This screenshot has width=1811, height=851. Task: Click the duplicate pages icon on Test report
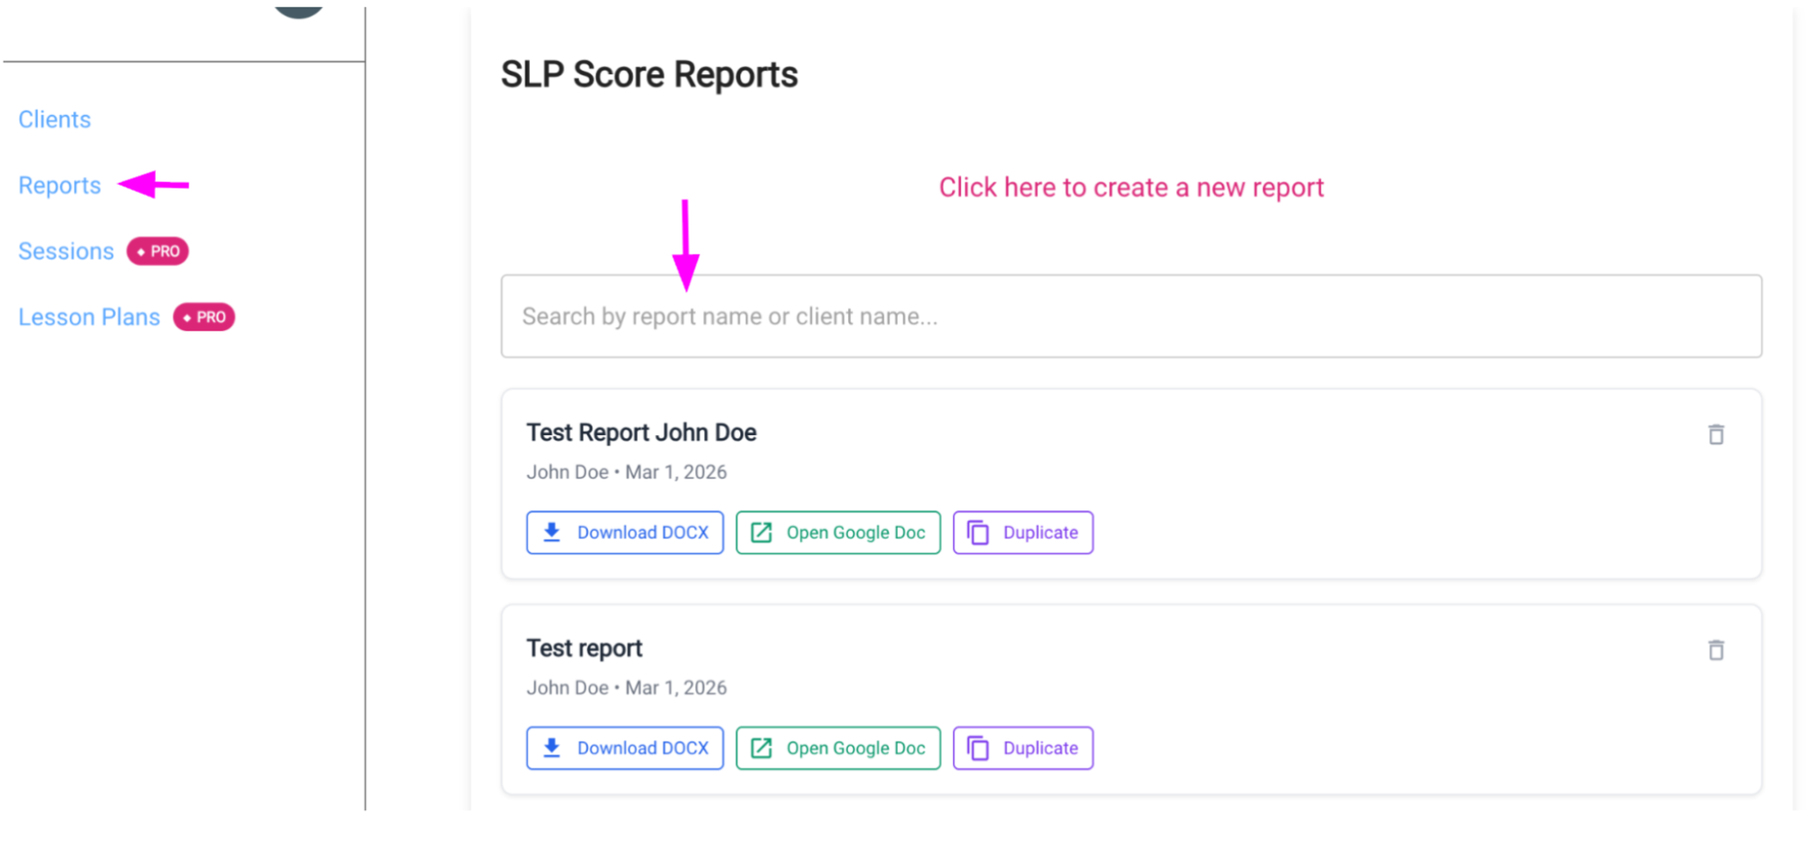[978, 748]
